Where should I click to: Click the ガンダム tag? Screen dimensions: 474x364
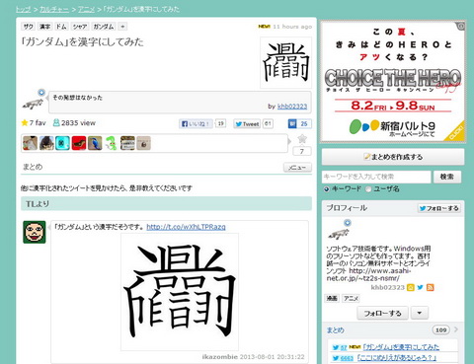[104, 27]
